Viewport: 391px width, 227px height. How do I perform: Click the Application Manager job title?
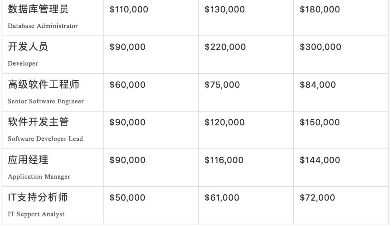point(39,177)
